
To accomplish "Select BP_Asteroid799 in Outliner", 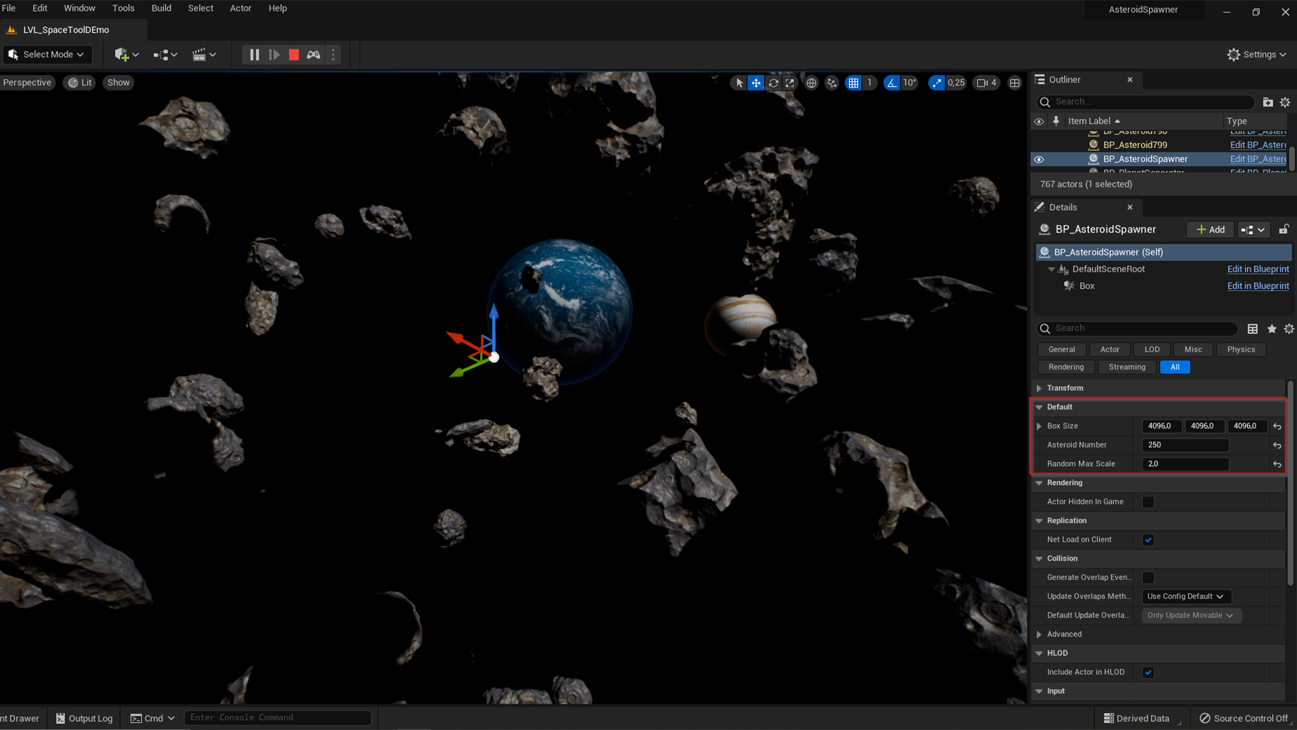I will 1135,145.
